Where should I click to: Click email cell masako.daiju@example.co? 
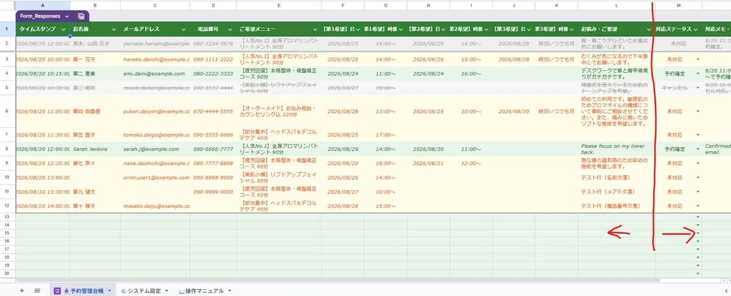click(155, 206)
